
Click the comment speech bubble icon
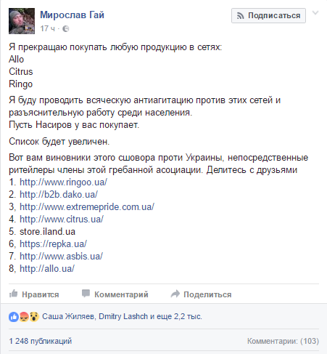86,294
